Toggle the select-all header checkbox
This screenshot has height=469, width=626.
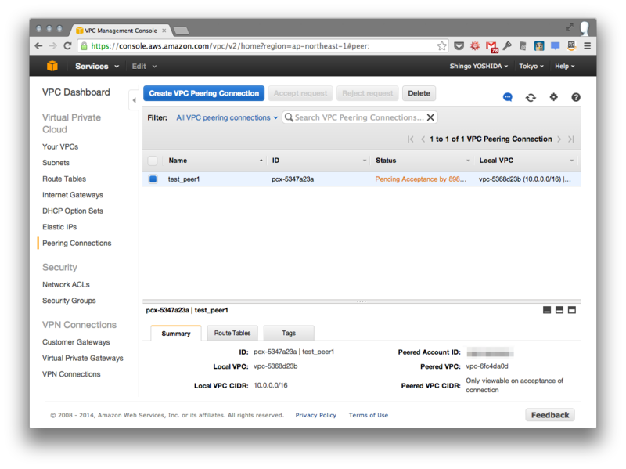152,161
